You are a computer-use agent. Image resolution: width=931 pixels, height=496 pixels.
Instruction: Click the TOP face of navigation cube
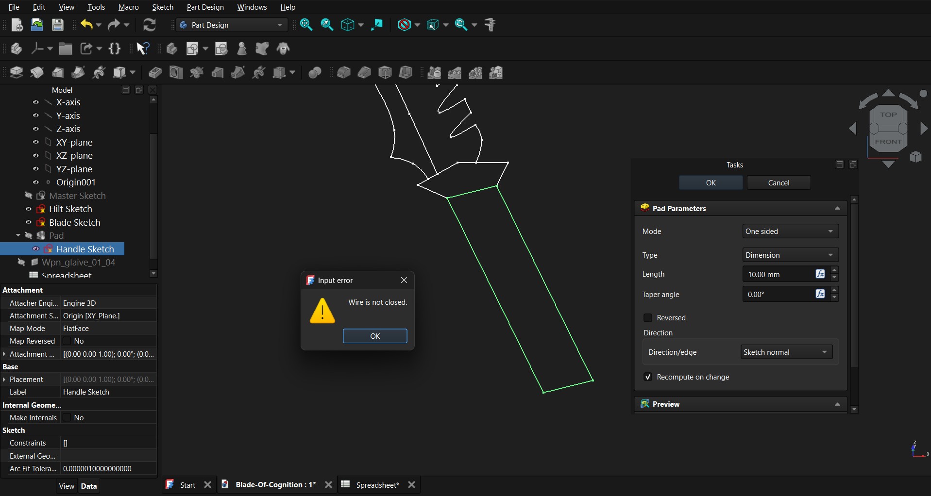(888, 115)
